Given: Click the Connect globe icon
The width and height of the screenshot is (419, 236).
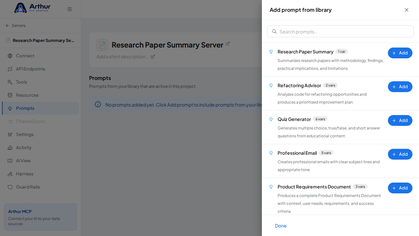Looking at the screenshot, I should click(10, 56).
